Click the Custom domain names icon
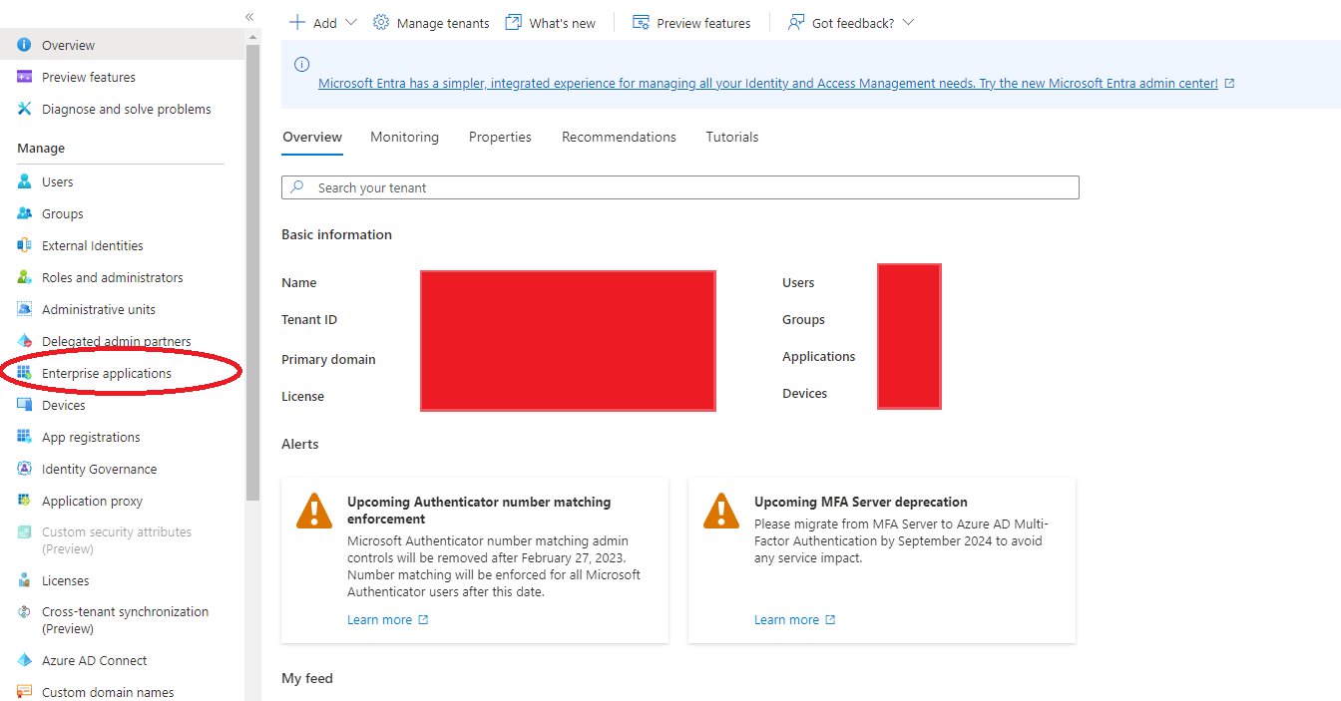 (25, 692)
